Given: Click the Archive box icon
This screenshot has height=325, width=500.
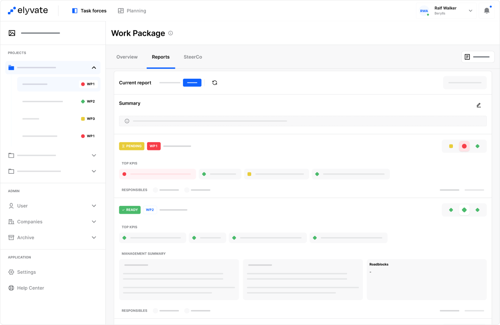Looking at the screenshot, I should click(11, 237).
